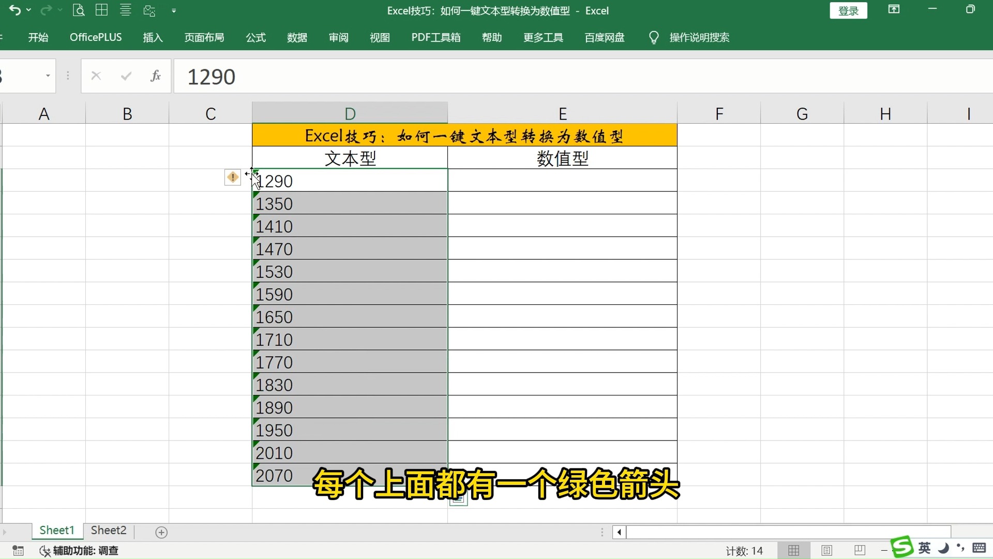993x559 pixels.
Task: Click the Clear format icon next to the align icon
Action: (x=149, y=10)
